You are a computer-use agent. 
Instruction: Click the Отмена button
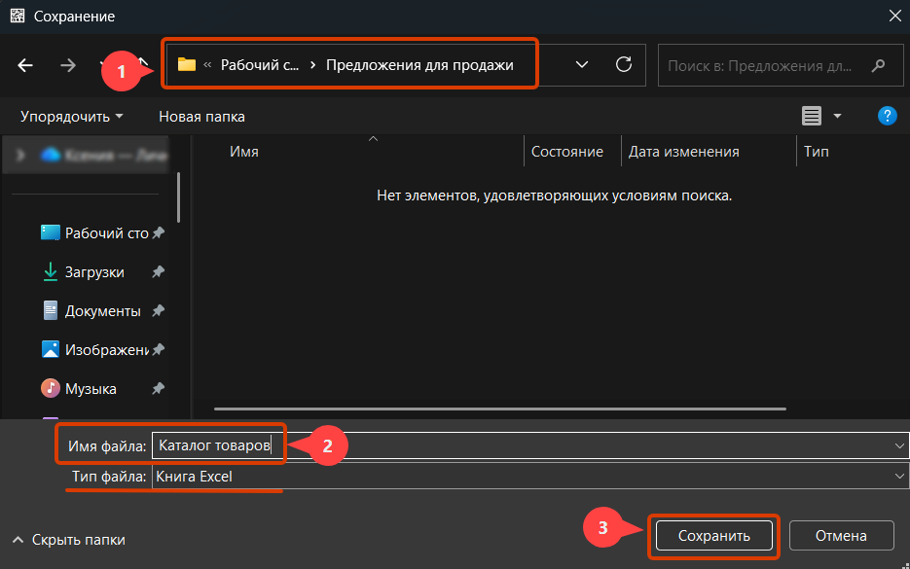(x=841, y=536)
